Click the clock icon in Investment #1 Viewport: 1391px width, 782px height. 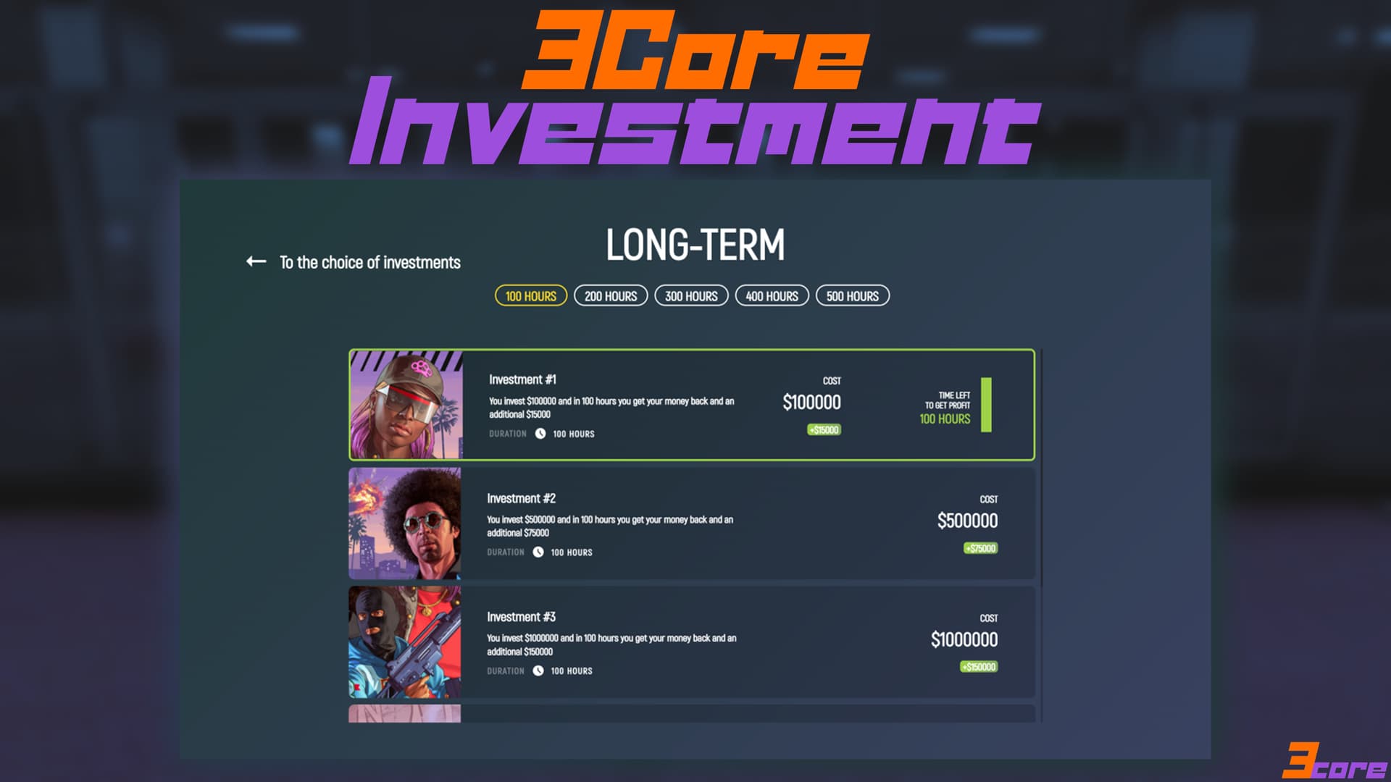(540, 434)
